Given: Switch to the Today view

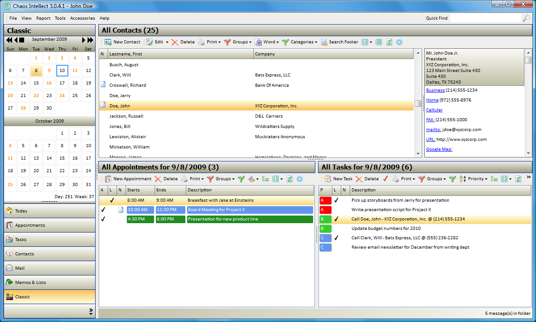Looking at the screenshot, I should [50, 211].
